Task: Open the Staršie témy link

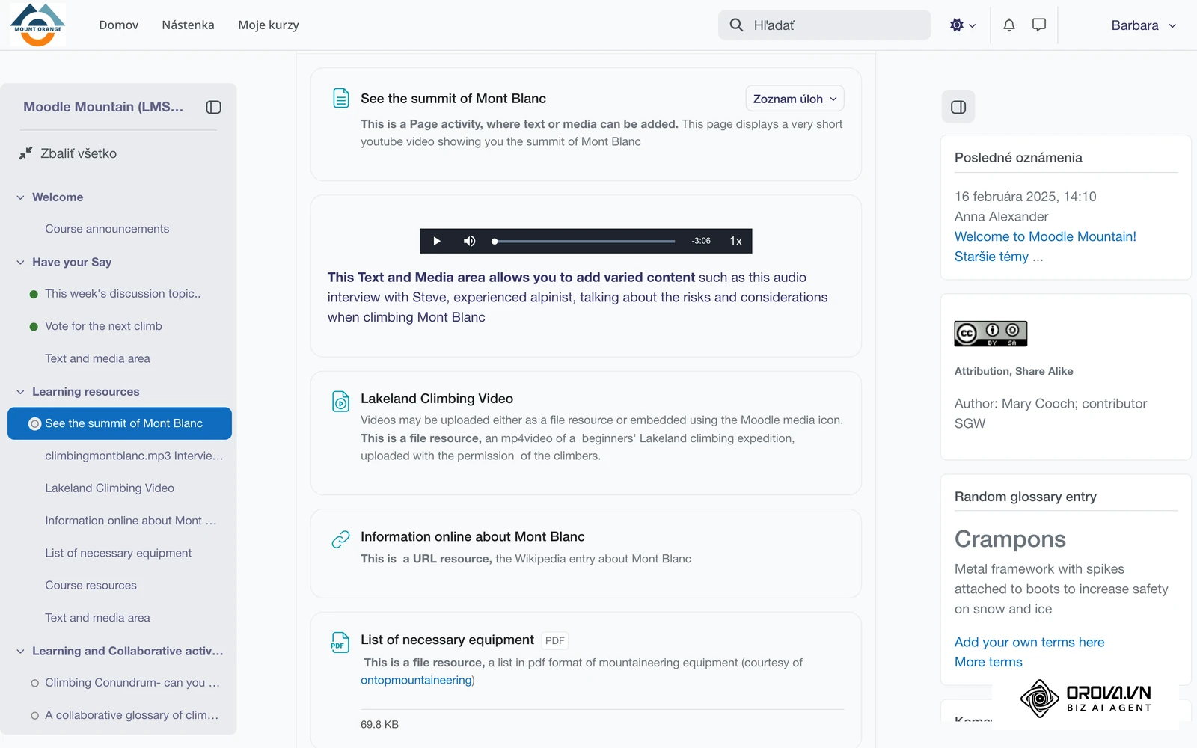Action: (x=999, y=257)
